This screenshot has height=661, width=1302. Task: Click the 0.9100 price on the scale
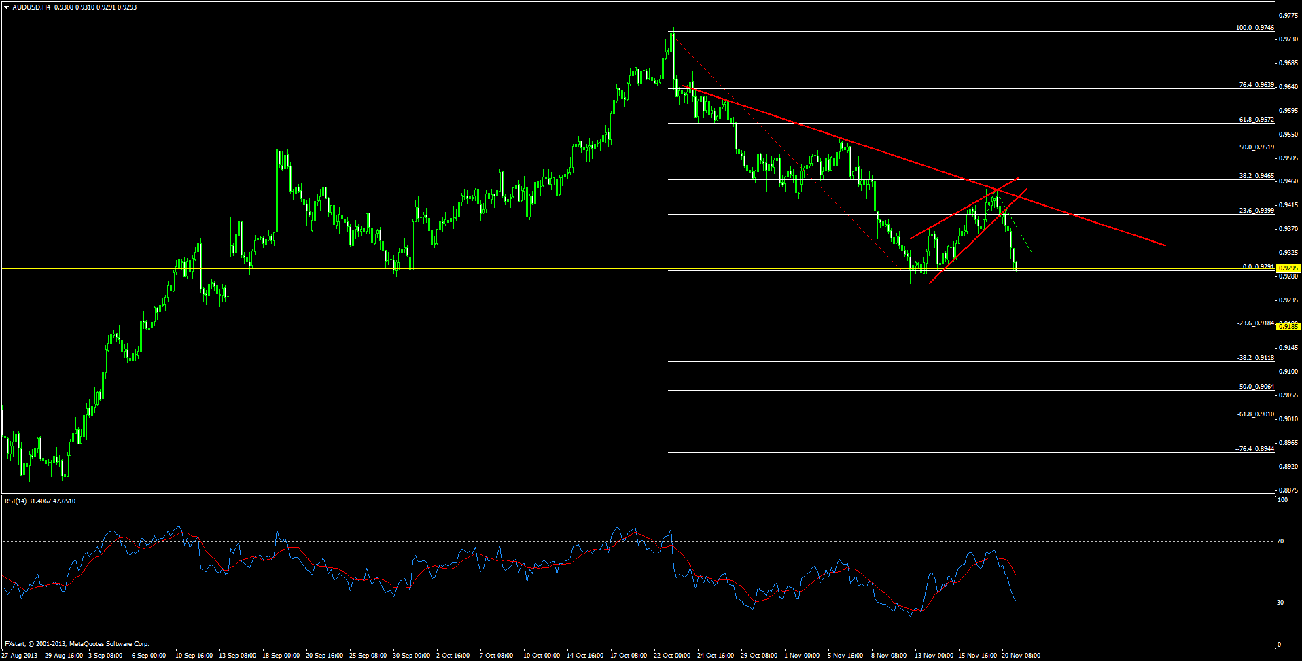click(x=1288, y=372)
